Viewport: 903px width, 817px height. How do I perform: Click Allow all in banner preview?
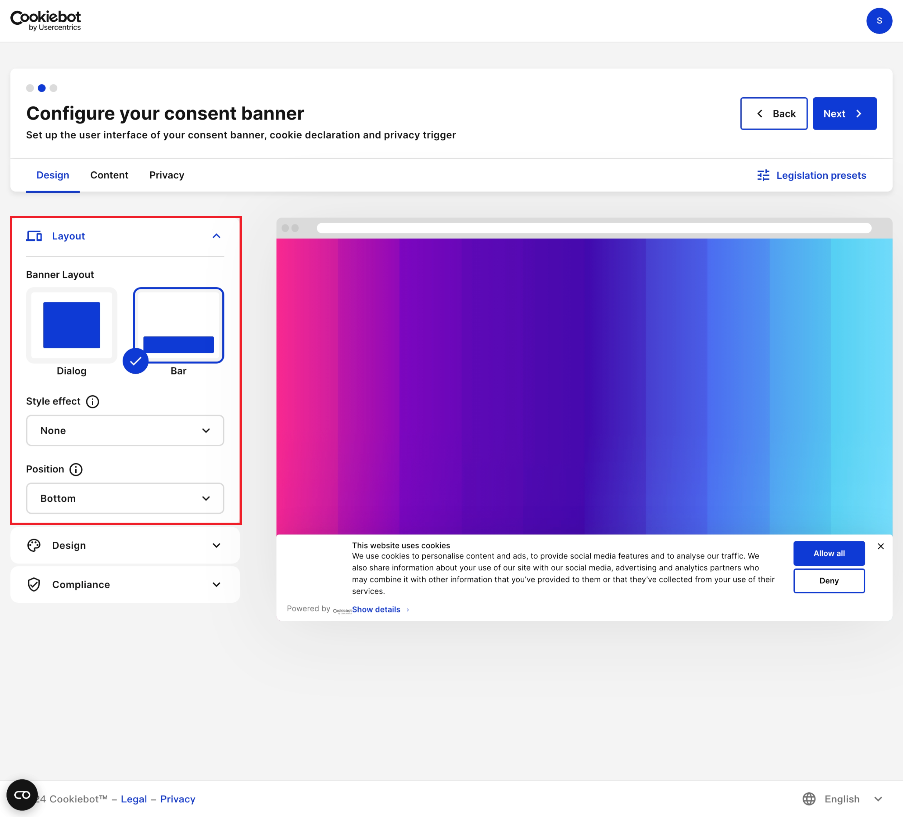click(x=829, y=553)
